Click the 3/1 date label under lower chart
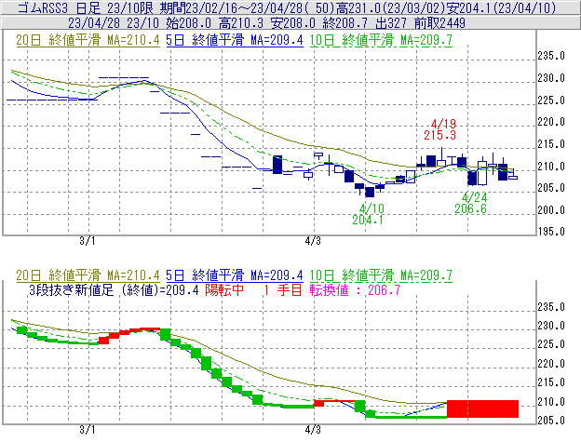 click(88, 430)
